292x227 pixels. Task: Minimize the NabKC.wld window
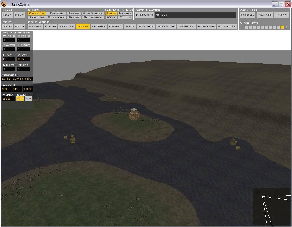click(x=275, y=4)
